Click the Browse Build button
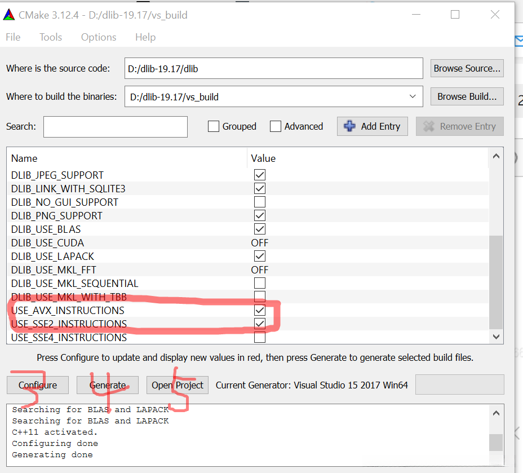This screenshot has height=473, width=523. (467, 96)
